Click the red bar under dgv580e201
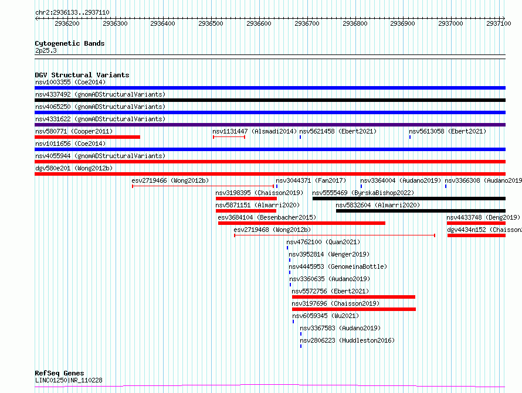The width and height of the screenshot is (522, 393). coord(270,174)
